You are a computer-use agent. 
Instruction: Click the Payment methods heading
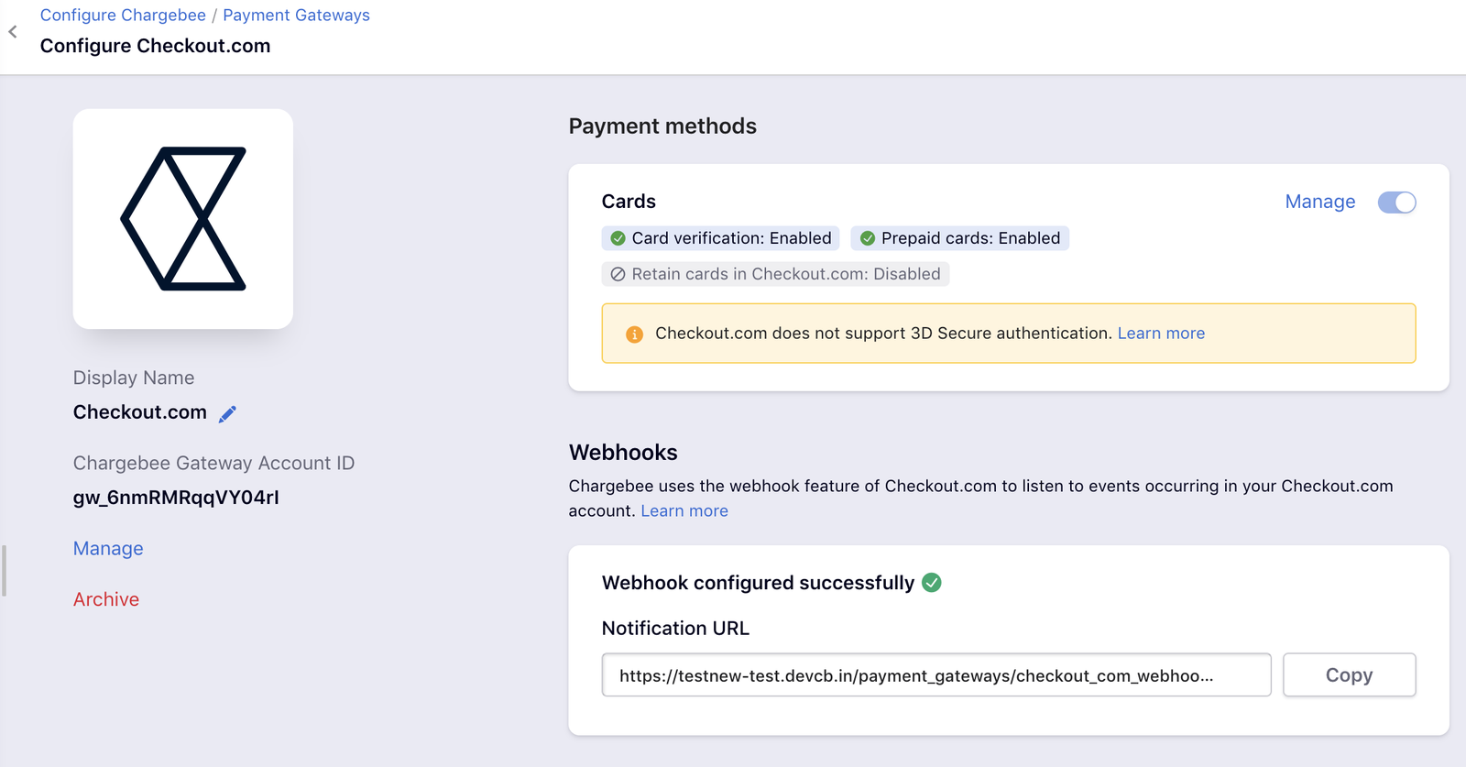point(662,126)
